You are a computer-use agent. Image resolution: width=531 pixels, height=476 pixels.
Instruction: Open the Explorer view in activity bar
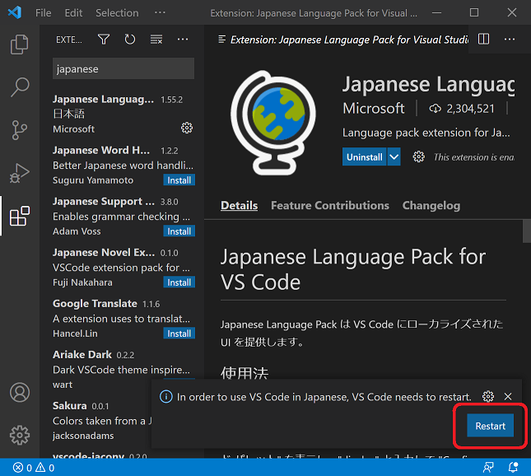19,44
